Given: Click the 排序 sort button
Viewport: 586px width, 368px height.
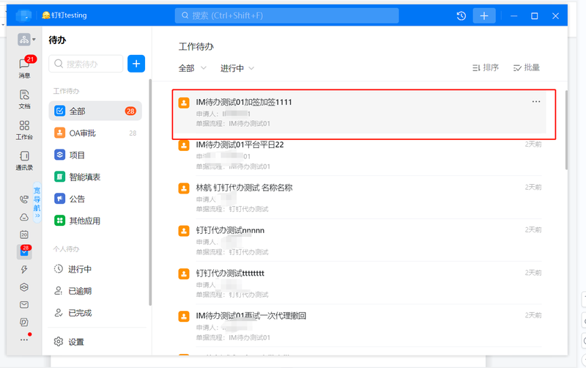Looking at the screenshot, I should tap(486, 68).
